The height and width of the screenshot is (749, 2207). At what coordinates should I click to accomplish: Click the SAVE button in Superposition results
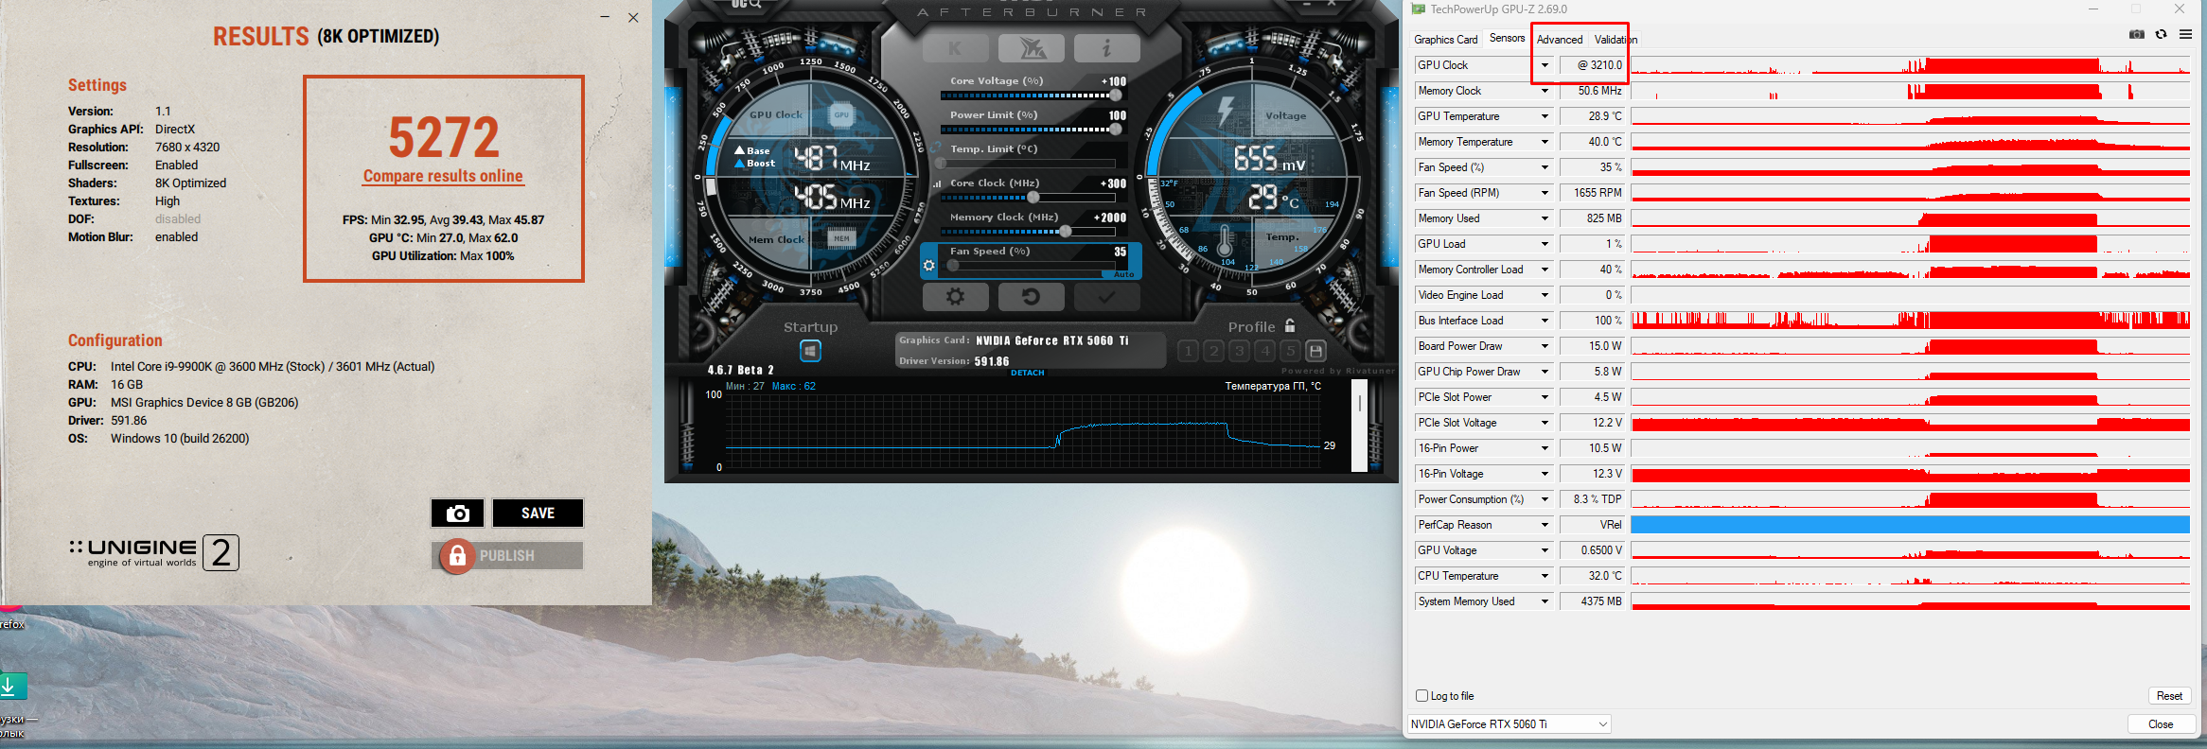[538, 514]
